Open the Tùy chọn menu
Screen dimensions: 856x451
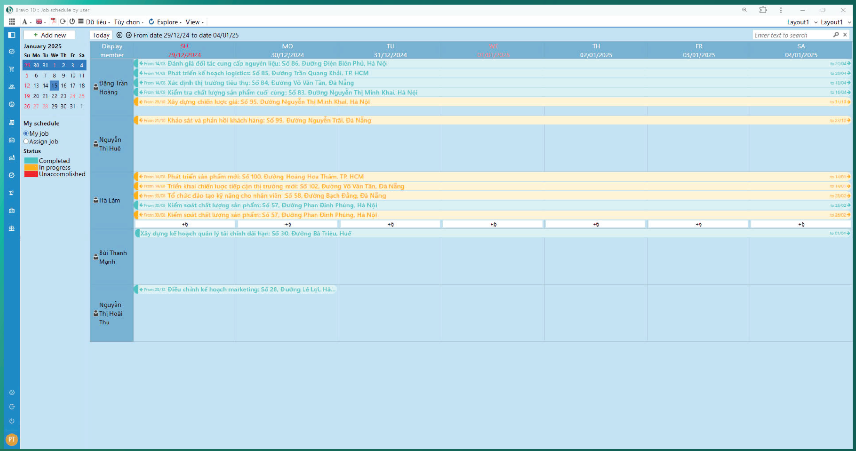128,22
